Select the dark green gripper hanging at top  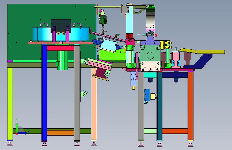click(x=103, y=20)
